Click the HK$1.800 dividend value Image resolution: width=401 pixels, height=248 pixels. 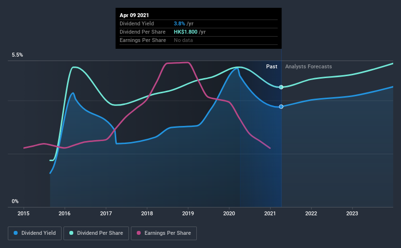tap(186, 32)
